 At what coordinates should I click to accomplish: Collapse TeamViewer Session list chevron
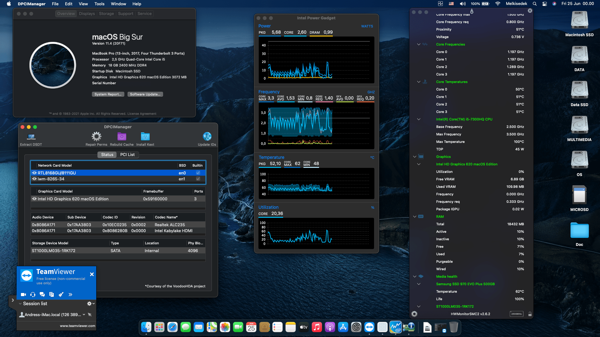tap(20, 304)
